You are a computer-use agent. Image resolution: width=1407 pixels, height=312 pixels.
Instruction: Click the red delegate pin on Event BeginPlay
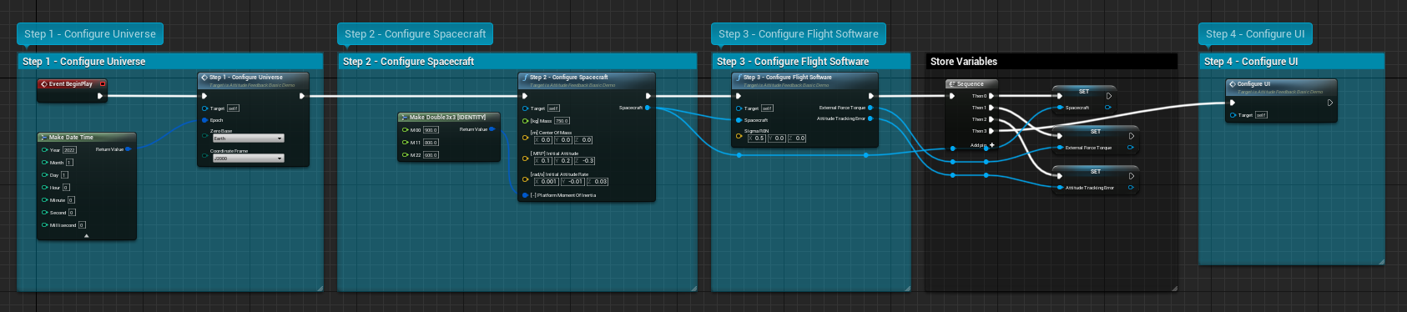click(x=103, y=83)
